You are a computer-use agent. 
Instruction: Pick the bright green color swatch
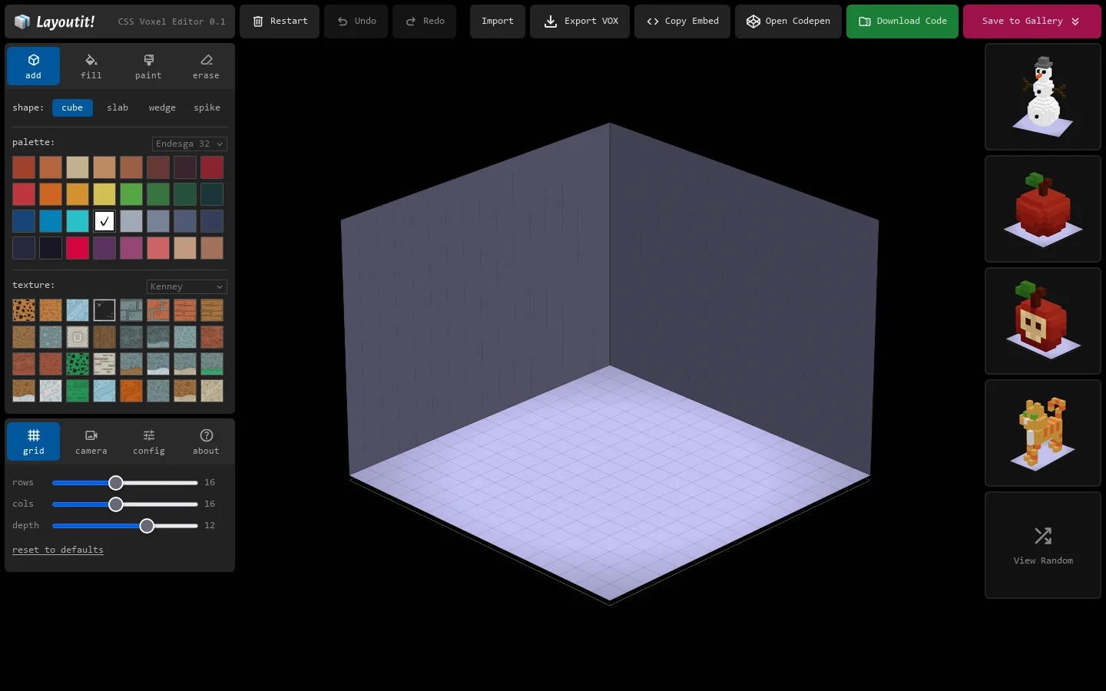[x=131, y=194]
